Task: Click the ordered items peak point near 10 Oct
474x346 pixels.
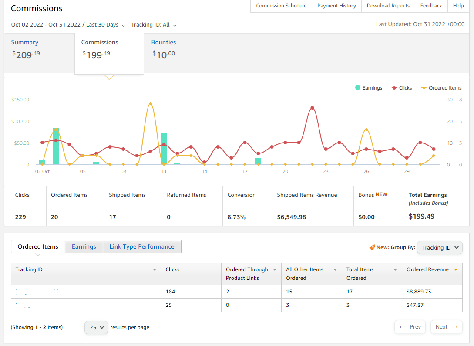Action: tap(150, 103)
